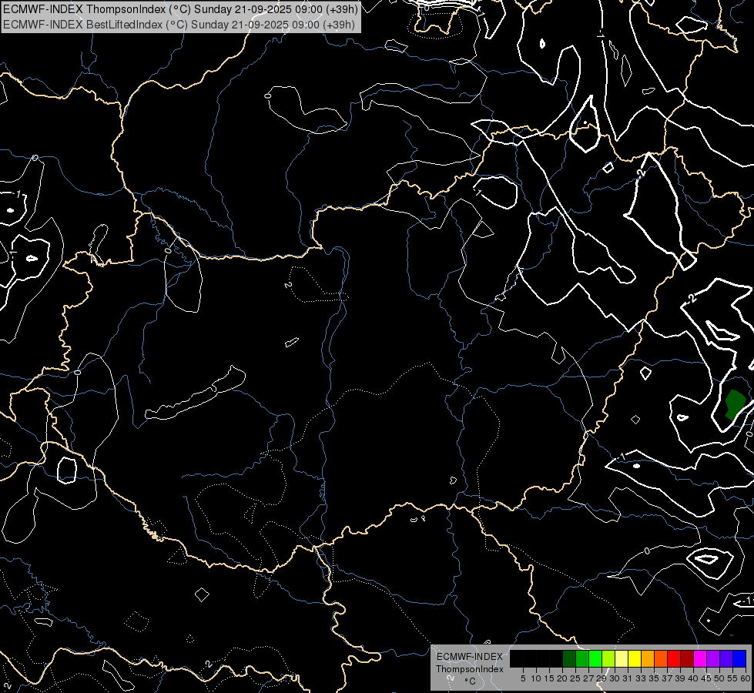Click the blue 55–60 legend swatch
The height and width of the screenshot is (693, 754).
point(739,658)
